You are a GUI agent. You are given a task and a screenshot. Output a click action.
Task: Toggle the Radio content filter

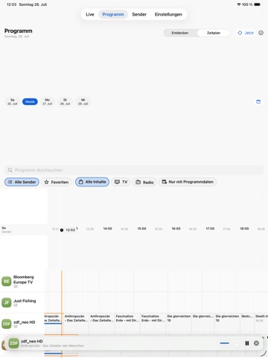click(144, 182)
